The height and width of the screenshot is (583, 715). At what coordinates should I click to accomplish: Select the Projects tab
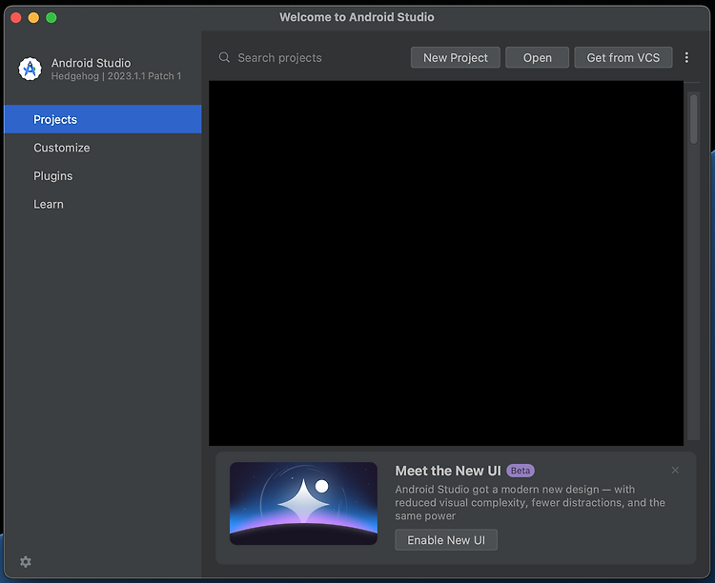[103, 119]
